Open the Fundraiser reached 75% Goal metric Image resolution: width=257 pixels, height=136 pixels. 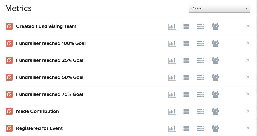(x=50, y=94)
